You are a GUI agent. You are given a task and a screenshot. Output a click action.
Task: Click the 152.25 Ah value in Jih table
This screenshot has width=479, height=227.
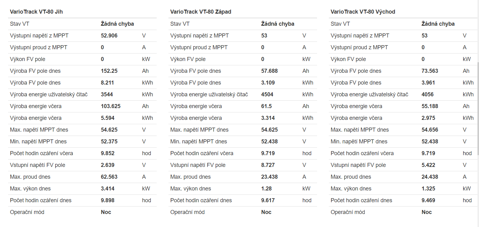tap(109, 71)
